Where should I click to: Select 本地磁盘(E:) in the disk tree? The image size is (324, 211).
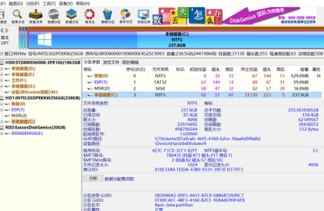coord(23,74)
